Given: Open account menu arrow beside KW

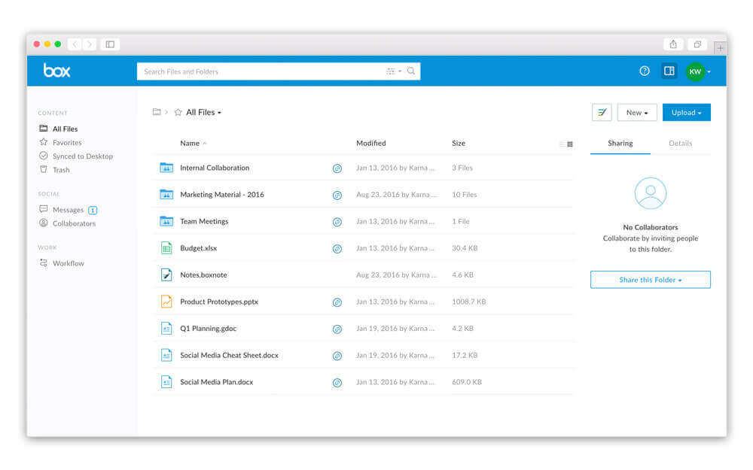Looking at the screenshot, I should (x=709, y=72).
